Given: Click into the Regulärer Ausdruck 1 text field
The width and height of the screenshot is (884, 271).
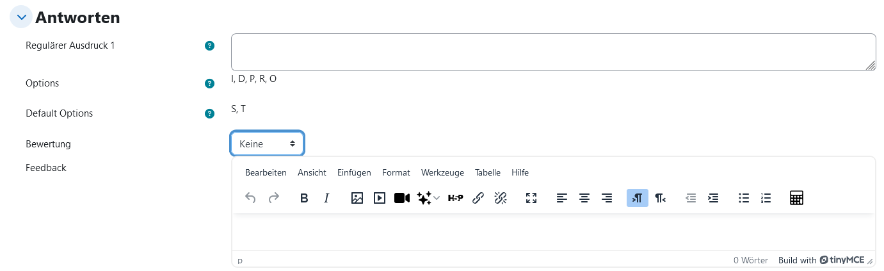Looking at the screenshot, I should click(x=554, y=52).
